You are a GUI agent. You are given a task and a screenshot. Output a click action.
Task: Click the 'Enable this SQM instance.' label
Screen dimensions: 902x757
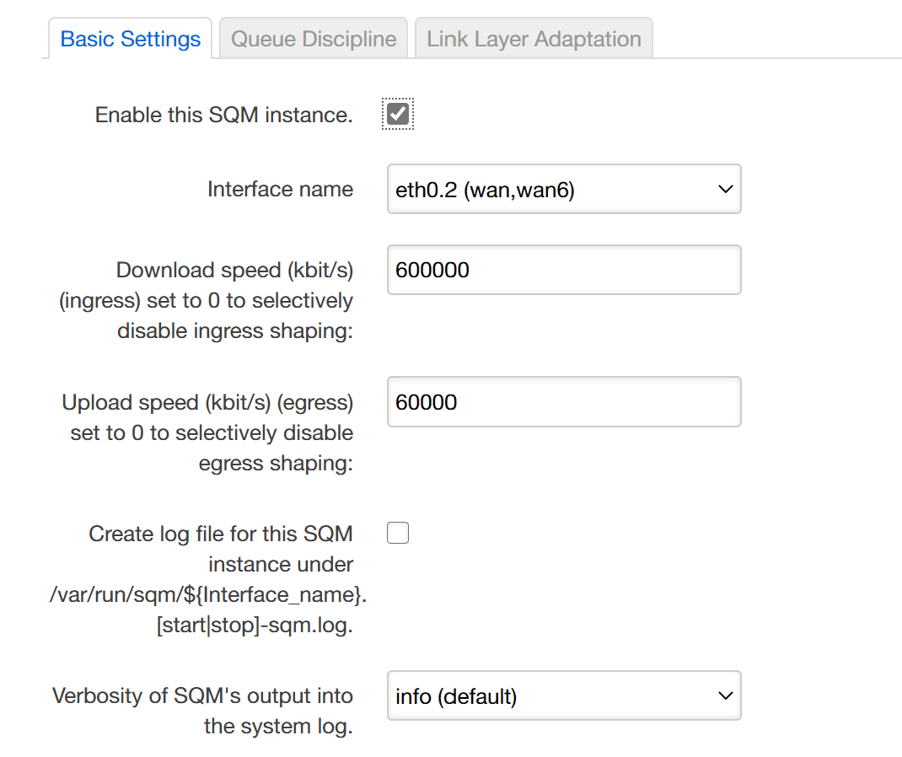[x=223, y=115]
